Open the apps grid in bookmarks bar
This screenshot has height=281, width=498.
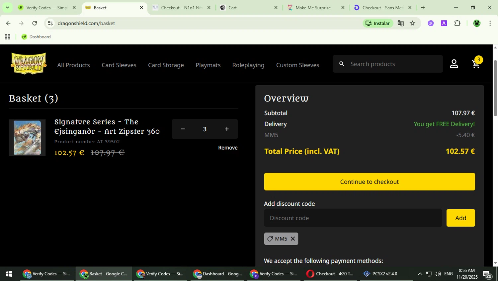click(x=7, y=37)
